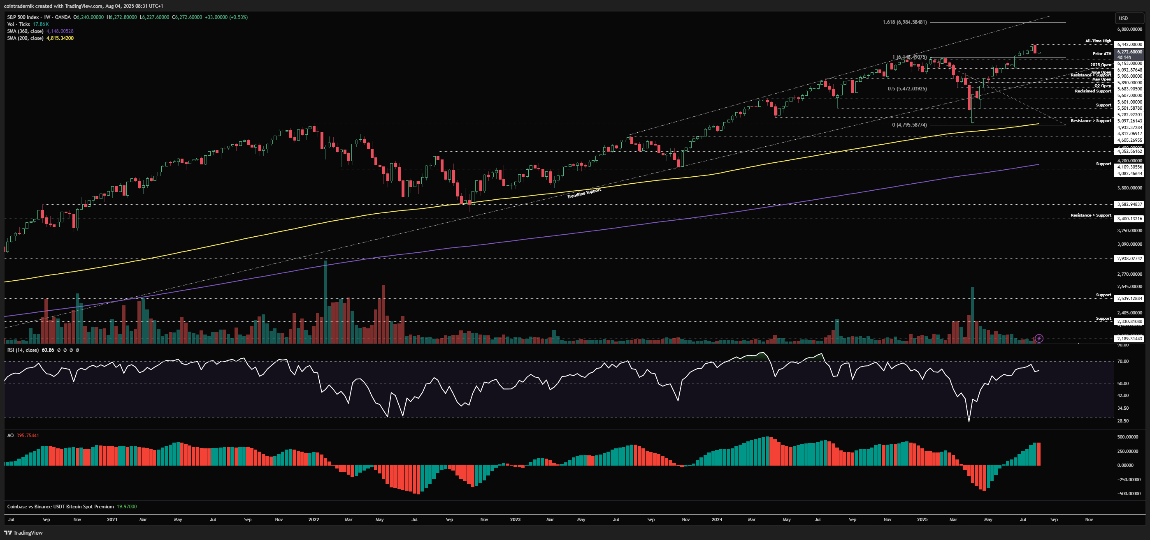This screenshot has height=540, width=1150.
Task: Click Coinbase vs Binance USDT Bitcoin Spot Premium legend
Action: (60, 507)
